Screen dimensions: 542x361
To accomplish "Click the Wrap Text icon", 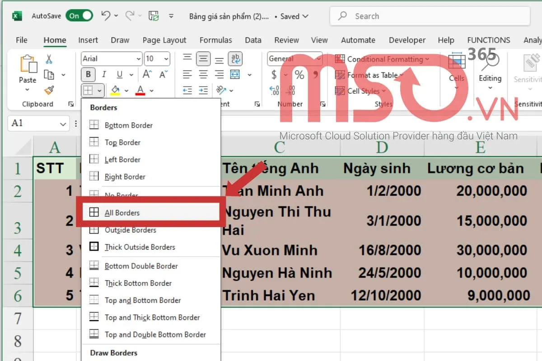I will coord(235,59).
